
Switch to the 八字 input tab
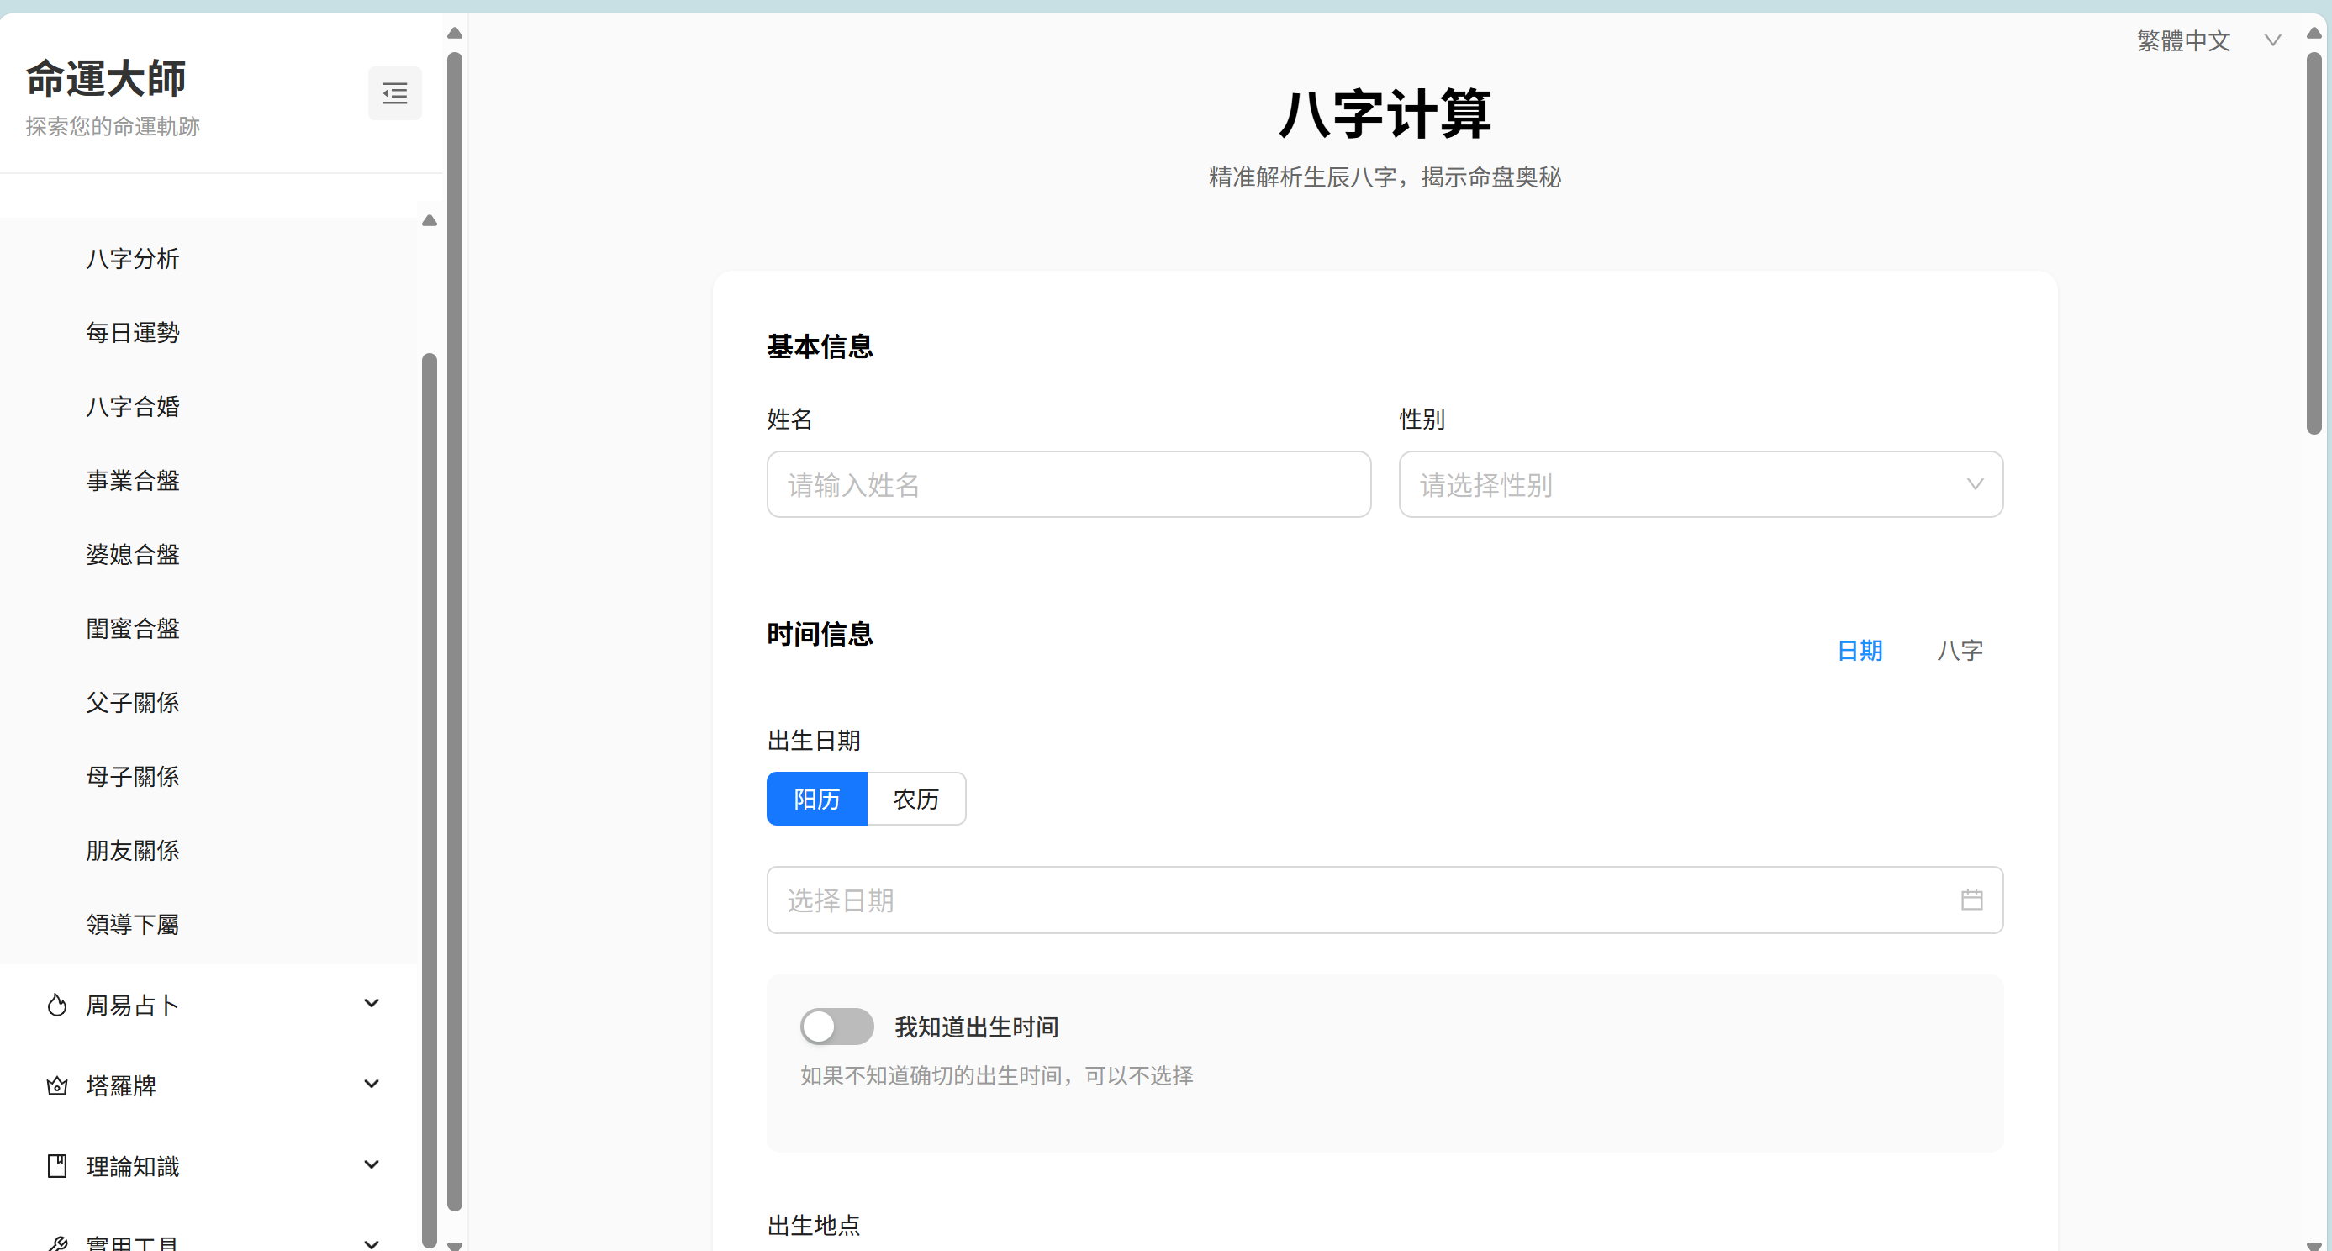tap(1959, 650)
